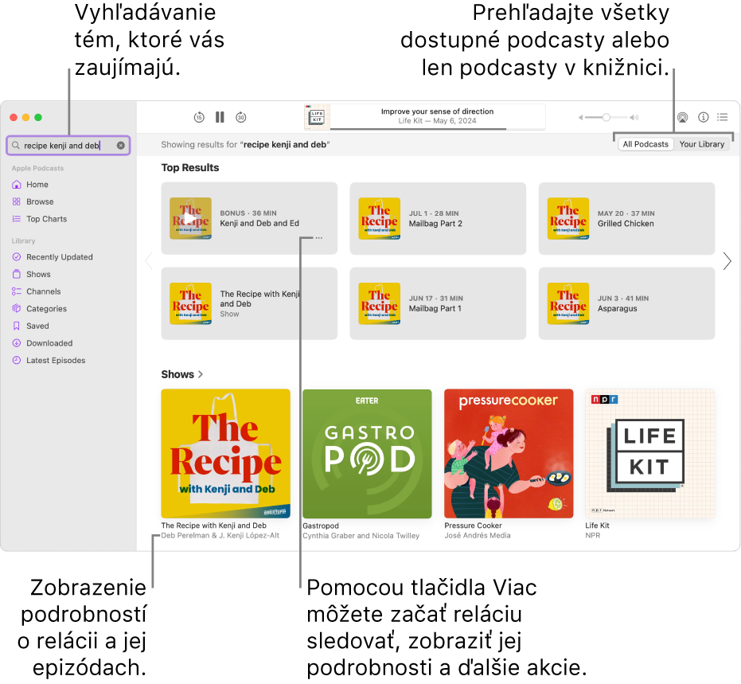
Task: Open Downloaded in sidebar
Action: [49, 343]
